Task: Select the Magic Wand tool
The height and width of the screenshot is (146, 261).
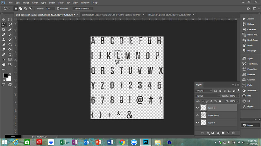Action: (10, 24)
